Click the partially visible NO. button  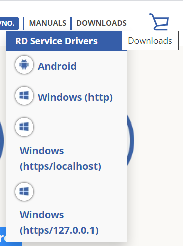tap(9, 23)
